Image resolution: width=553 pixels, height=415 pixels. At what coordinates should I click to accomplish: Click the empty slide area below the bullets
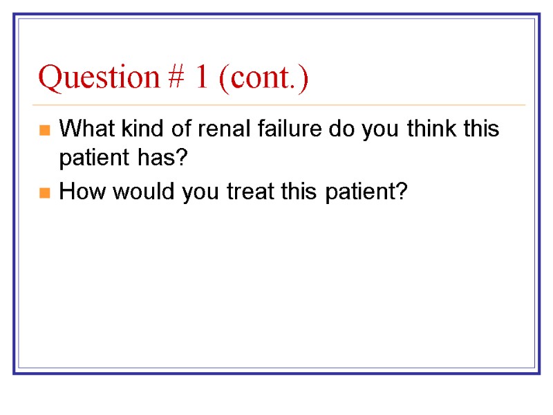[276, 284]
